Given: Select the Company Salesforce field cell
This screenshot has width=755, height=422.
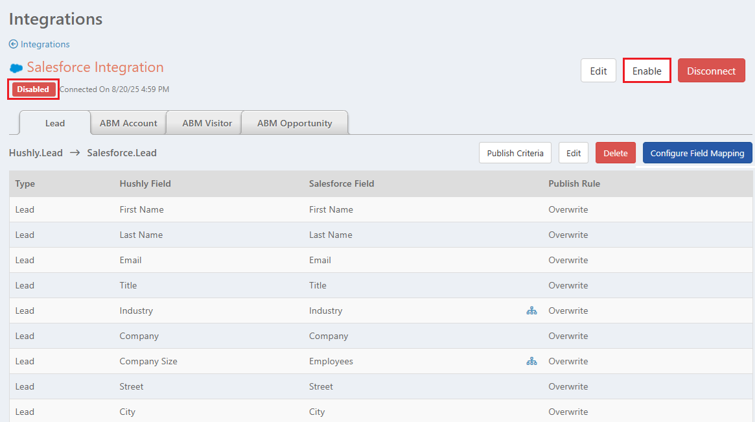Looking at the screenshot, I should [329, 336].
